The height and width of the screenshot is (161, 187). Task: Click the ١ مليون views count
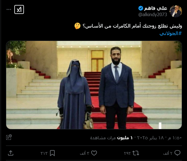coord(125,138)
